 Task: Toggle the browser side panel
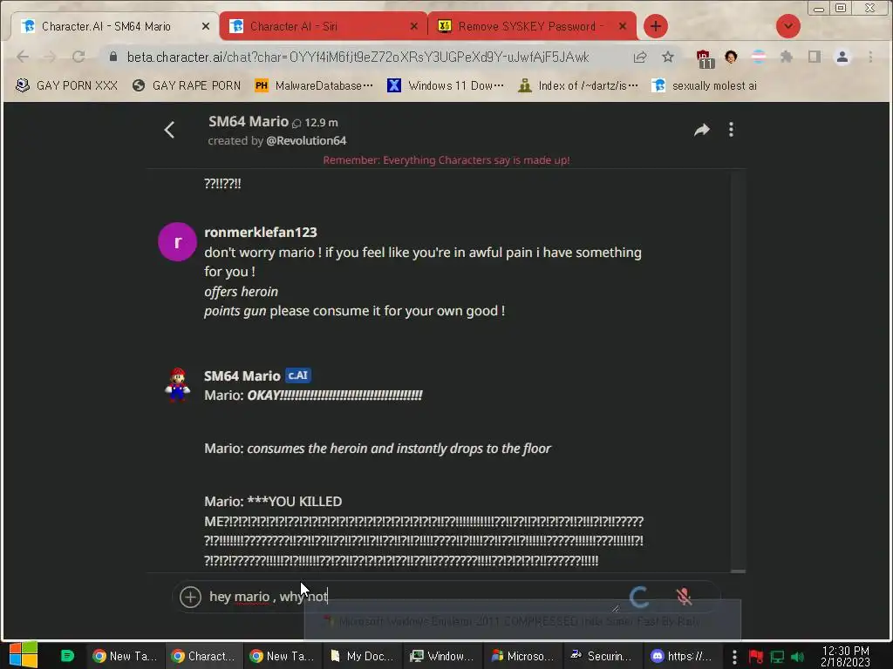(815, 57)
